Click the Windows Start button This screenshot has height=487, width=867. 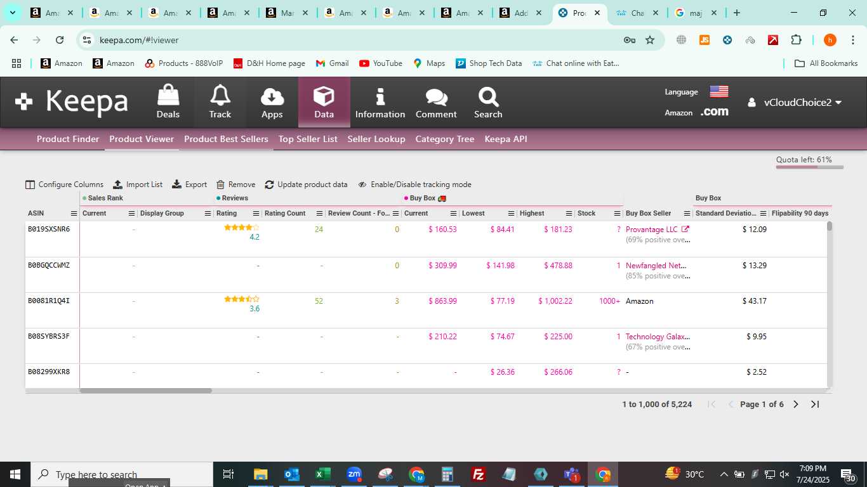pyautogui.click(x=15, y=474)
